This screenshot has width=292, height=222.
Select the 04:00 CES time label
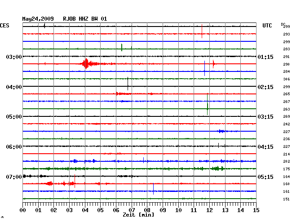(14, 87)
